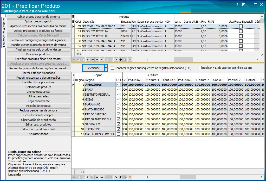Viewport: 266px width, 181px height.
Task: Click the contrast toggle icon in title bar
Action: click(x=243, y=5)
